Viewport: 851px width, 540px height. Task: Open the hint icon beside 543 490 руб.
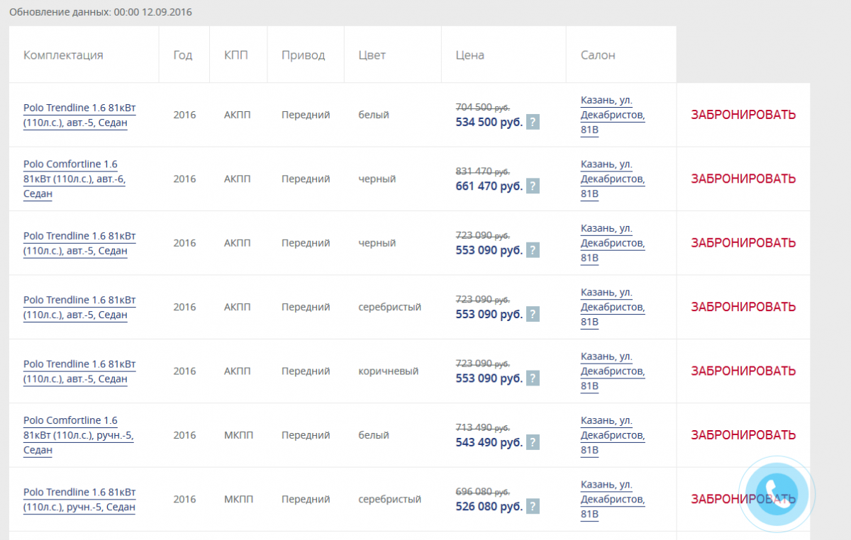533,442
